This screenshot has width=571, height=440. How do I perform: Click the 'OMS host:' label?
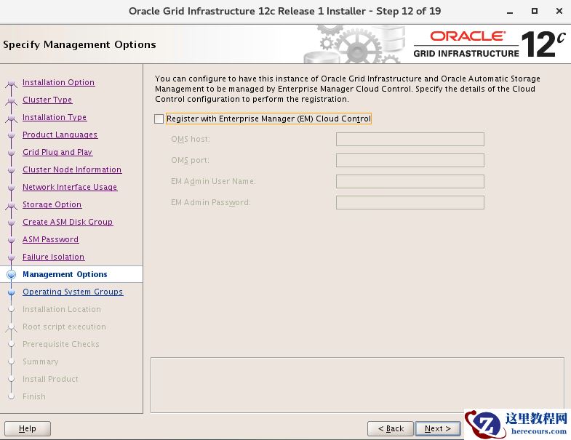(191, 139)
